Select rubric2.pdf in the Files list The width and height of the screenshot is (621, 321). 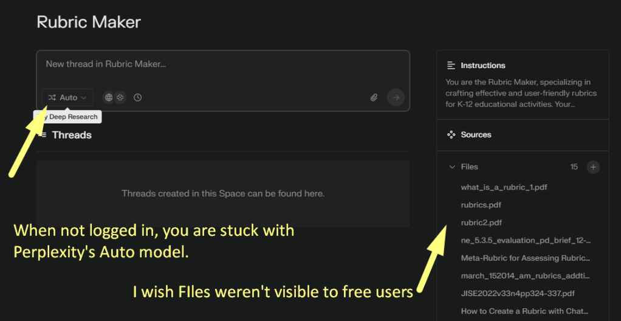tap(481, 223)
